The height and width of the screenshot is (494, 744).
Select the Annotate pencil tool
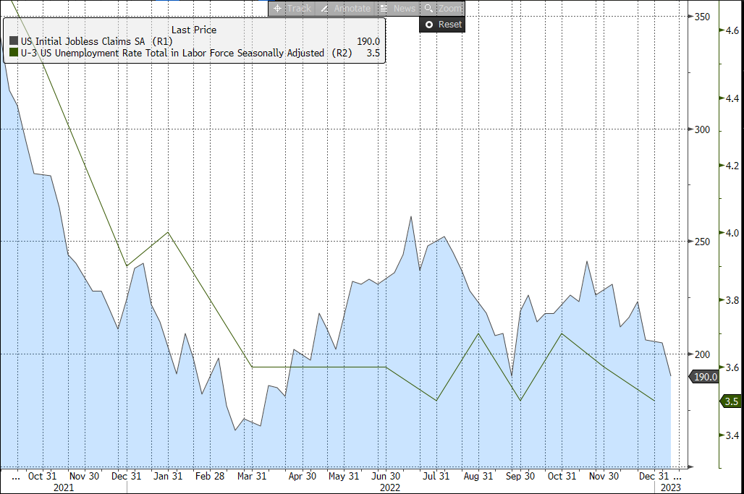tap(346, 9)
